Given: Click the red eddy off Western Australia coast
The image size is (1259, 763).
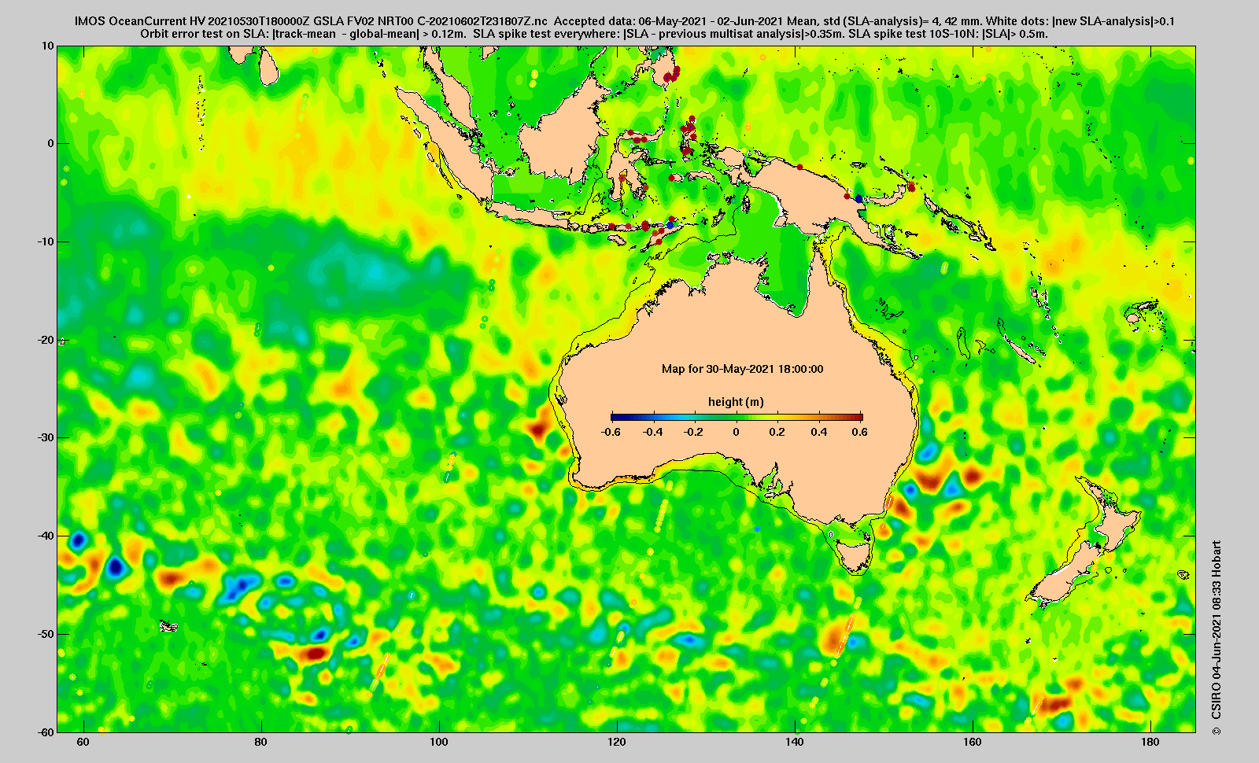Looking at the screenshot, I should point(538,429).
